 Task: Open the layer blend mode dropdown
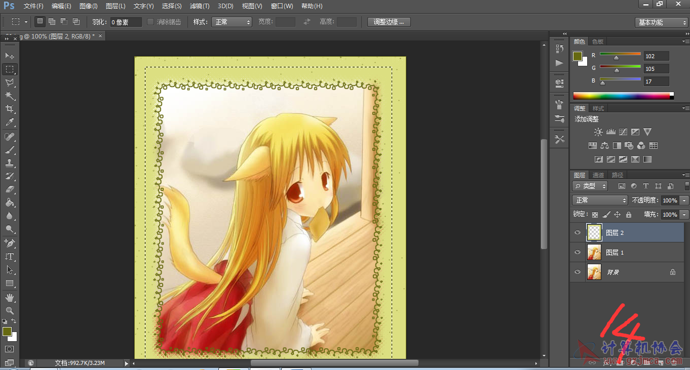pyautogui.click(x=600, y=200)
